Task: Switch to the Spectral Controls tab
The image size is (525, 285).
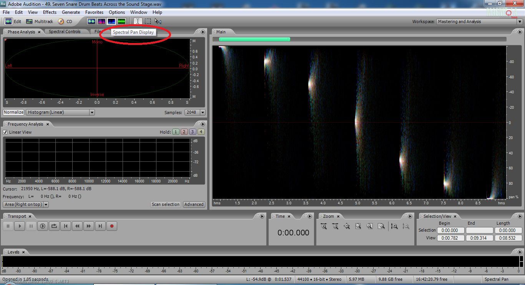Action: [65, 32]
